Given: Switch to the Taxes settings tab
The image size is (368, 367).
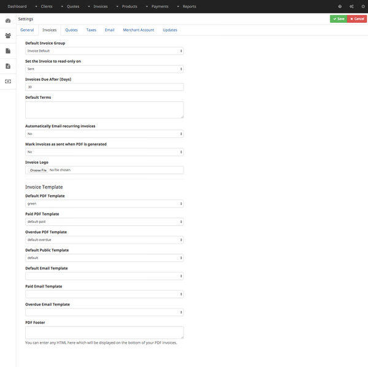Looking at the screenshot, I should pos(91,30).
